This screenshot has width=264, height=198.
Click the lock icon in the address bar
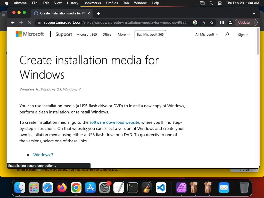tap(39, 22)
